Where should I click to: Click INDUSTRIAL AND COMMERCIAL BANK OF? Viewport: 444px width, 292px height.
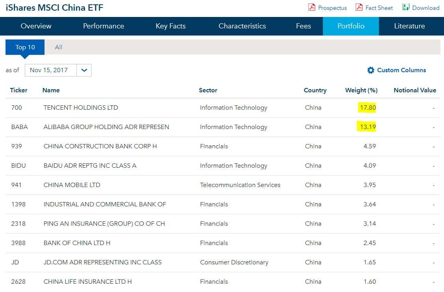click(x=105, y=204)
